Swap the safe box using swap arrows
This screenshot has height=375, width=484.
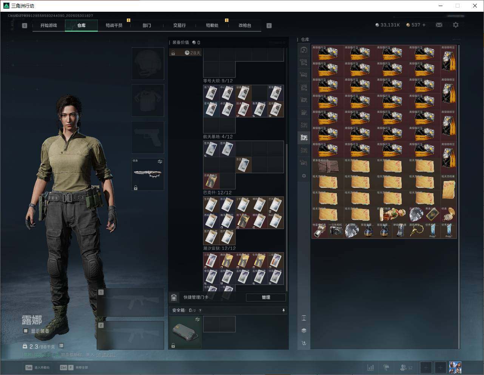(x=197, y=320)
